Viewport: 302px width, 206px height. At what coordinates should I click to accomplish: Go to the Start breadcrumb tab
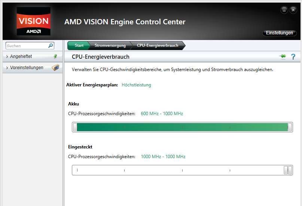[79, 46]
